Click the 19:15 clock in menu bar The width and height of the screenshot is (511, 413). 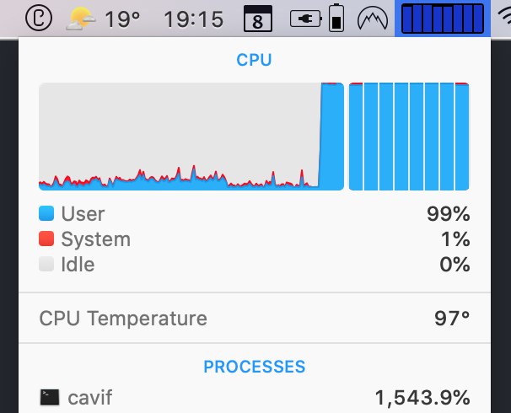tap(194, 19)
